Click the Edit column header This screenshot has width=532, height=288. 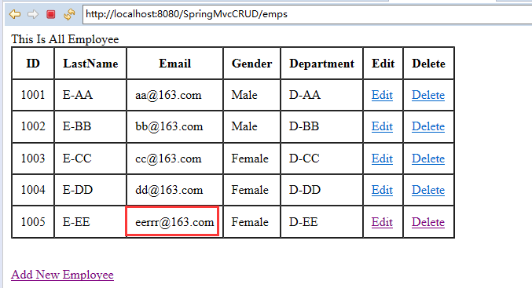(383, 64)
